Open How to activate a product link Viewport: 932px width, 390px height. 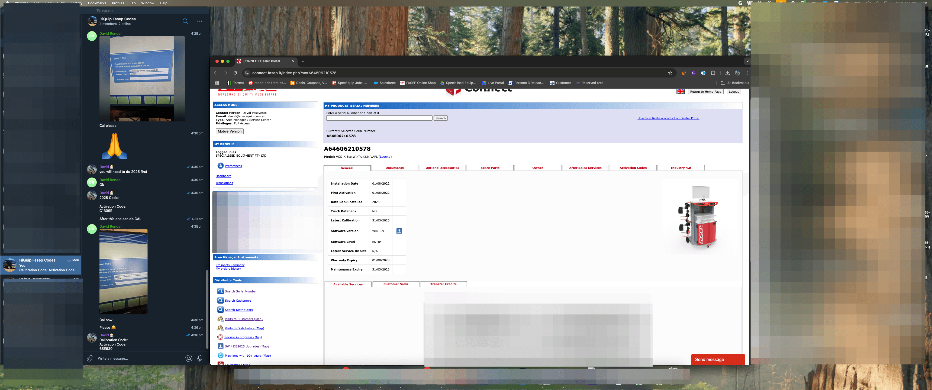[668, 118]
